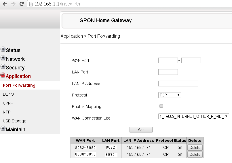Click the Protocol table column header
This screenshot has width=232, height=163.
click(165, 141)
